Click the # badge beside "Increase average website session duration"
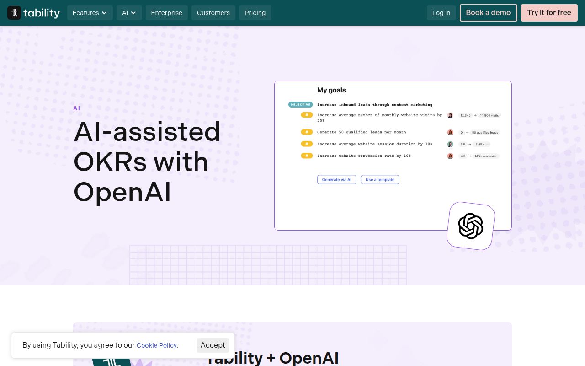Screen dimensions: 585x366 [307, 144]
